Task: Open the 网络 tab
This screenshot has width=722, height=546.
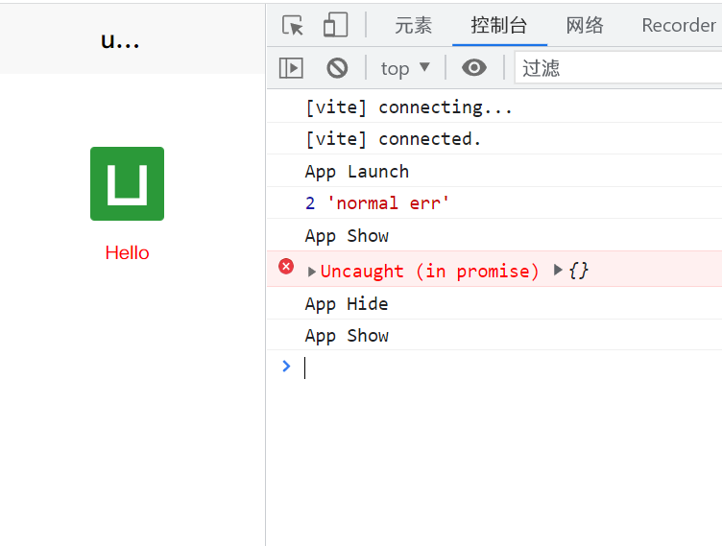Action: (x=585, y=25)
